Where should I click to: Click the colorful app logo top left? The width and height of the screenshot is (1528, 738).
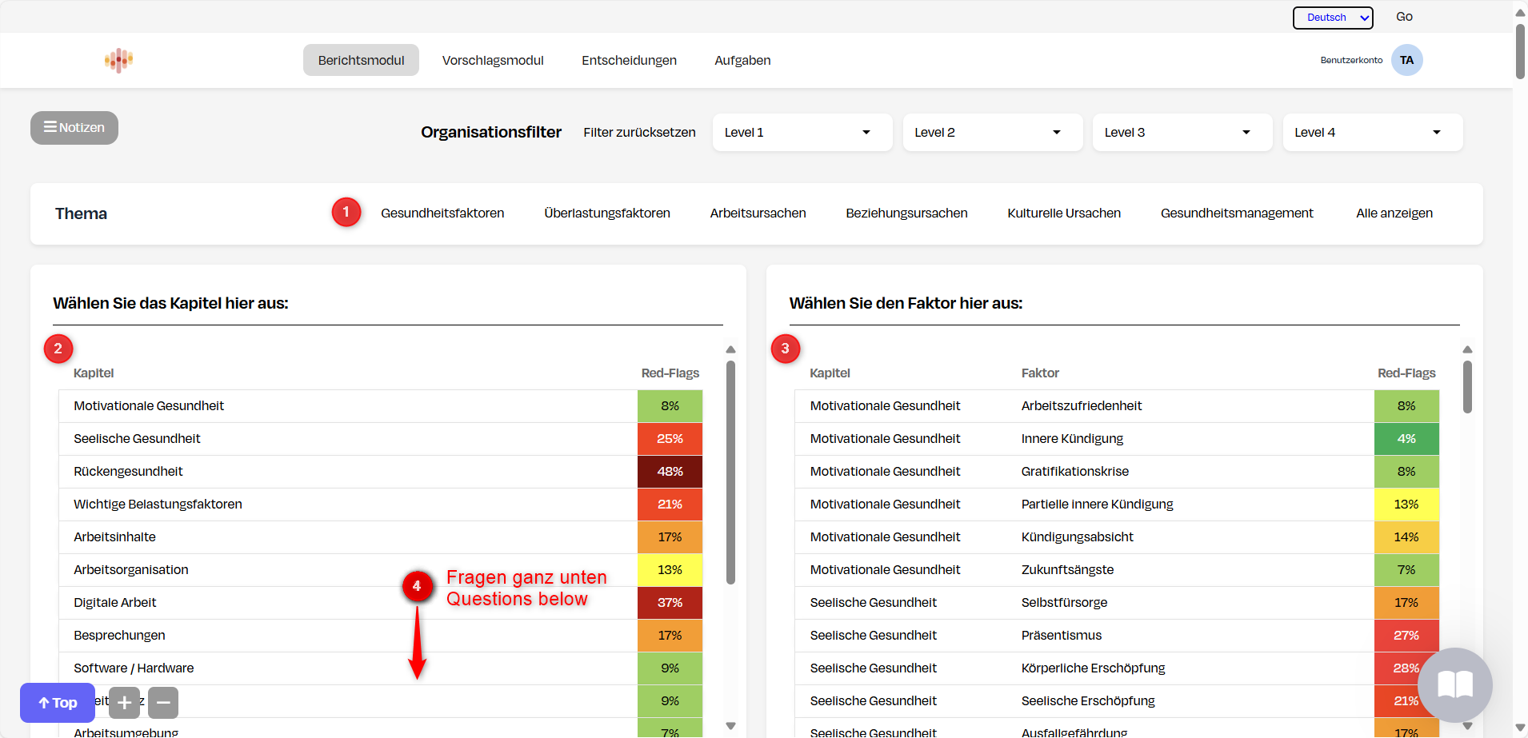(x=118, y=59)
